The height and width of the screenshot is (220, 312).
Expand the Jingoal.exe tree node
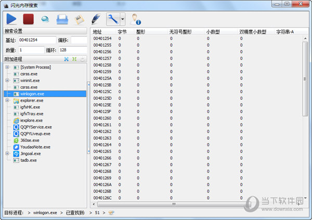point(7,153)
